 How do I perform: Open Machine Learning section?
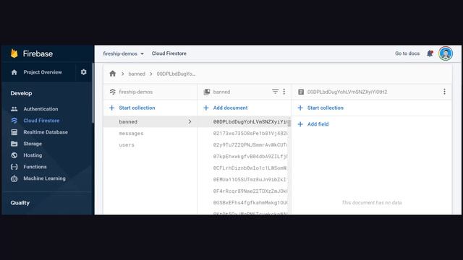(x=44, y=178)
